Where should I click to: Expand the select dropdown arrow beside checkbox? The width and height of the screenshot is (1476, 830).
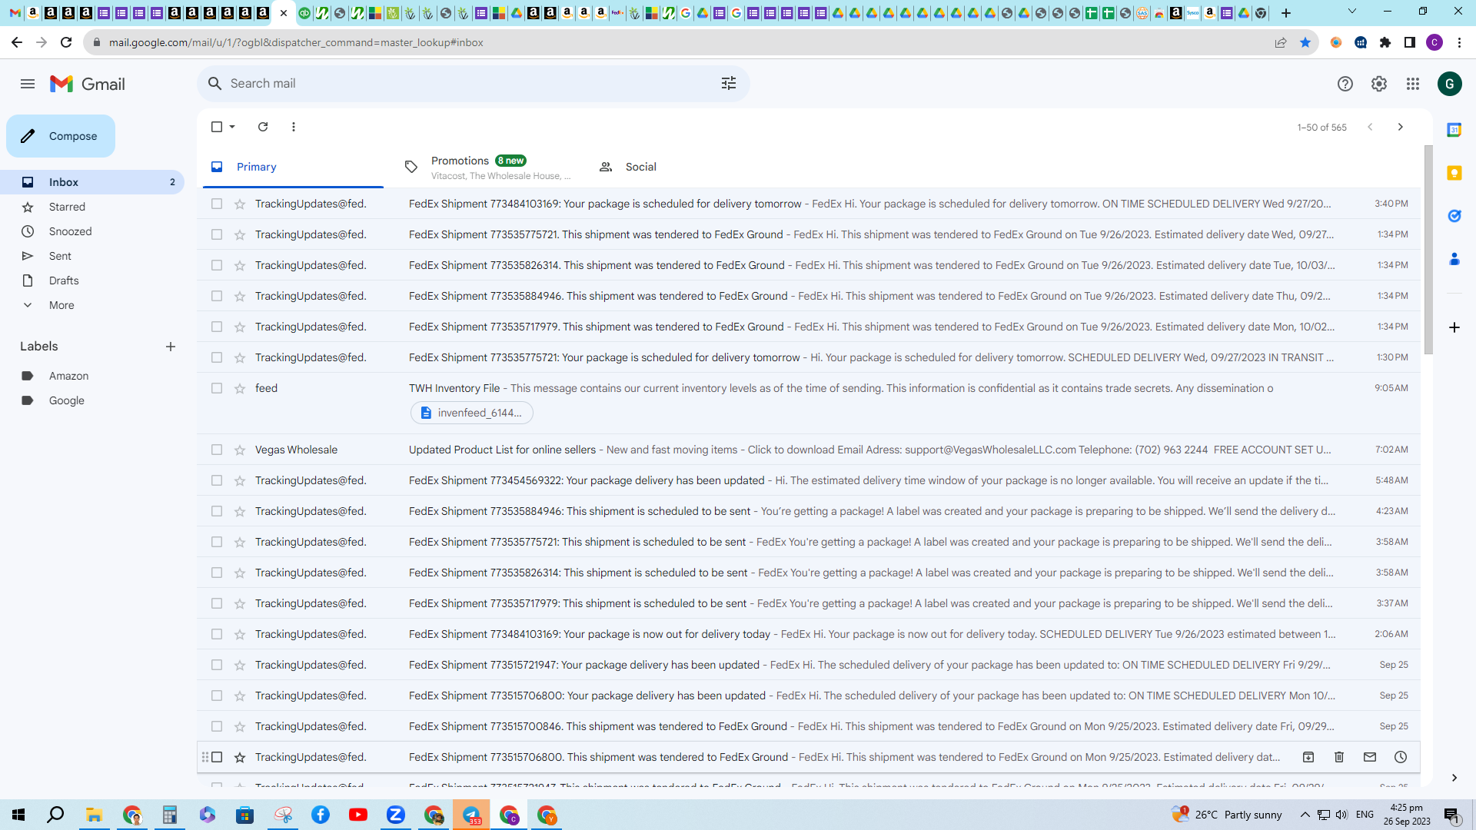pyautogui.click(x=232, y=127)
